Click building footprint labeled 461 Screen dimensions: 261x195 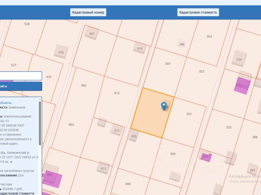pyautogui.click(x=91, y=33)
